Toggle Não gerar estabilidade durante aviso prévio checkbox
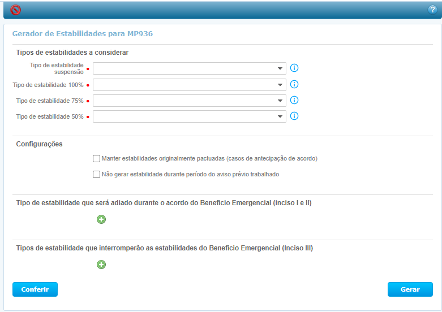Viewport: 442px width, 312px height. pos(96,175)
